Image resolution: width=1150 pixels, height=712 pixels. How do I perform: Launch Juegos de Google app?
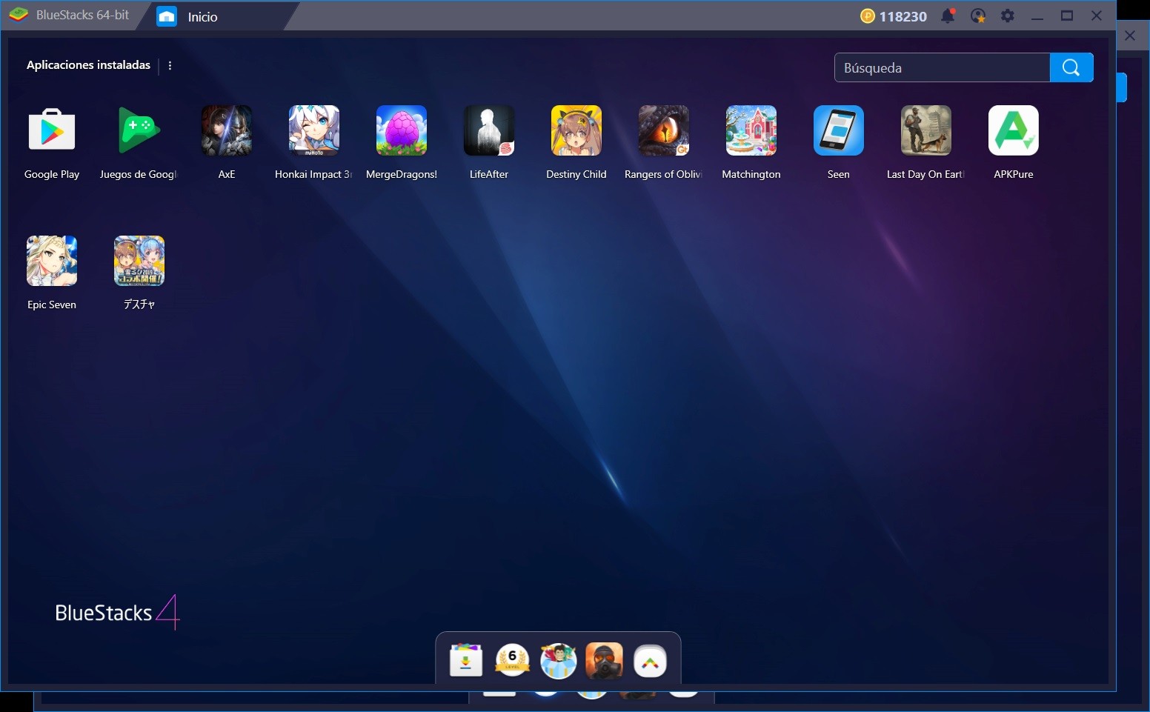click(139, 130)
